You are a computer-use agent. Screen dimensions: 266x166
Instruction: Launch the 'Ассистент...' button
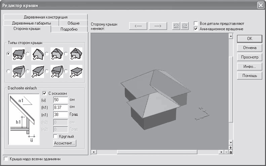pyautogui.click(x=65, y=143)
